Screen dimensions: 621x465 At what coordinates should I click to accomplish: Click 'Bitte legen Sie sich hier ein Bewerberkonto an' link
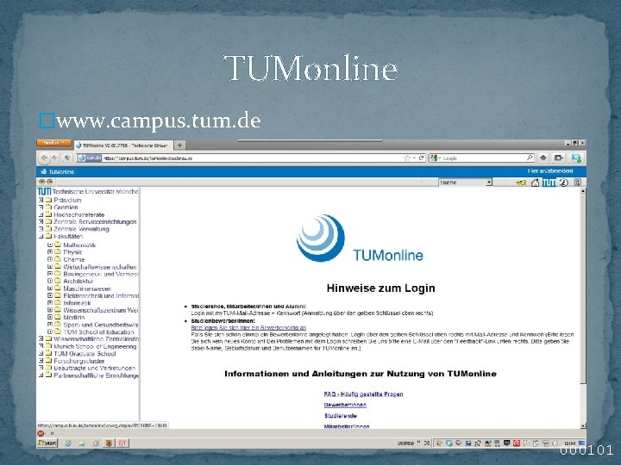click(248, 328)
